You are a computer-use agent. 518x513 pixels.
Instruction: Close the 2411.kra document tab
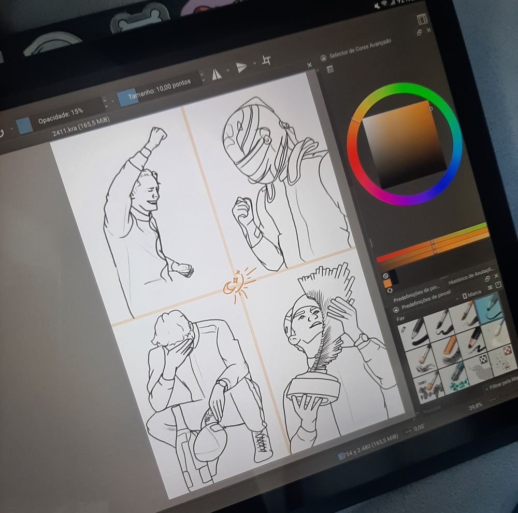(x=310, y=65)
